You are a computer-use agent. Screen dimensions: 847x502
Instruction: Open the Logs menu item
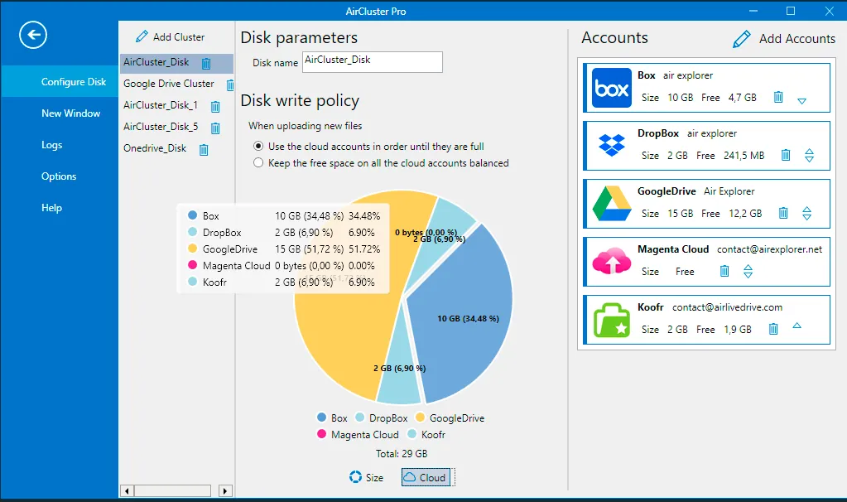(x=52, y=145)
